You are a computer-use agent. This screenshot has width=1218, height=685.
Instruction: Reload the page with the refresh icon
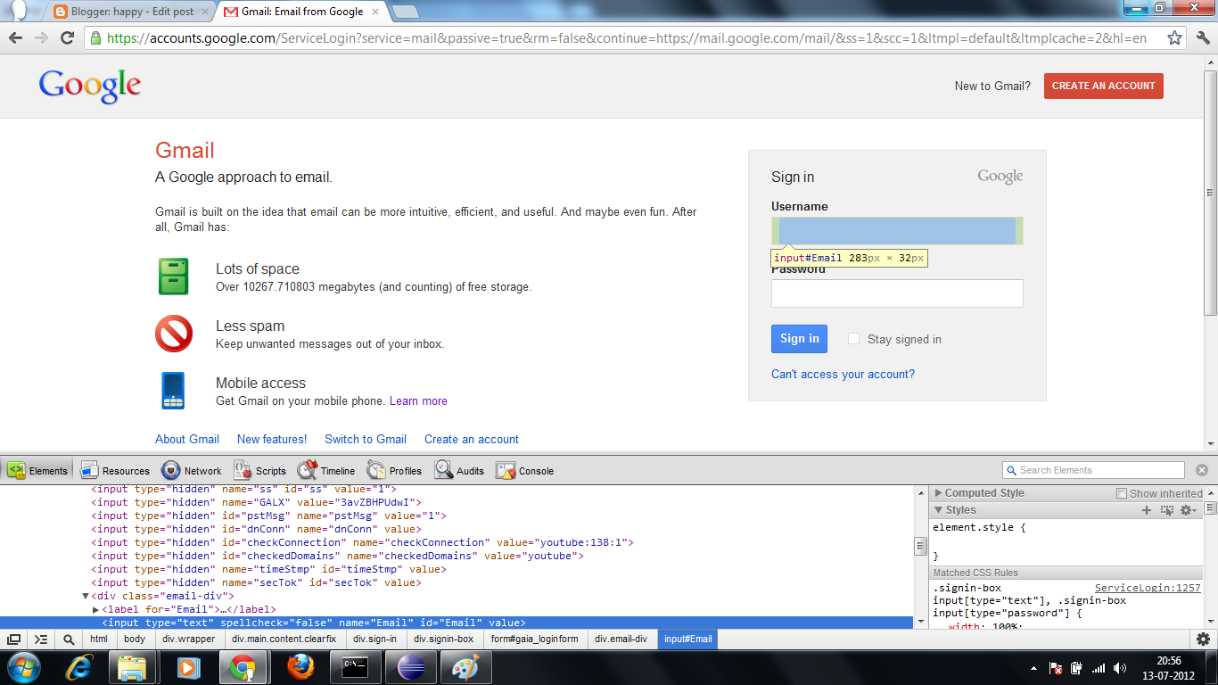tap(67, 38)
